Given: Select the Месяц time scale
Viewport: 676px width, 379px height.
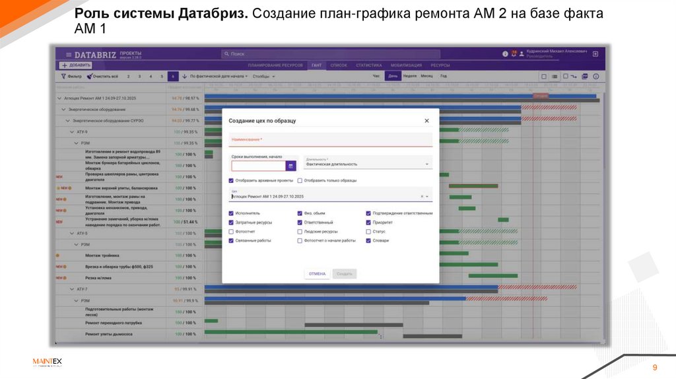Looking at the screenshot, I should 427,77.
